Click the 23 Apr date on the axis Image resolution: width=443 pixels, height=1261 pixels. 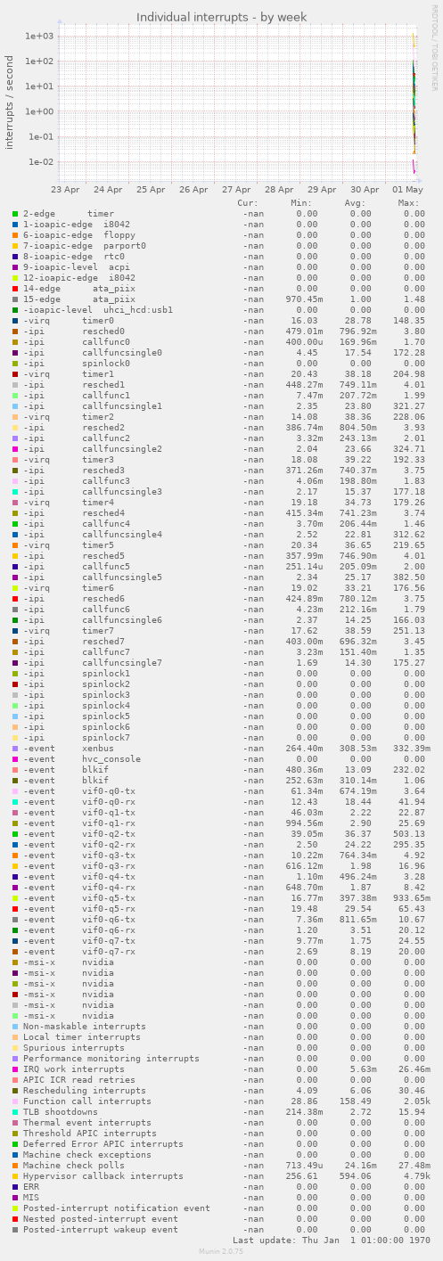click(x=65, y=190)
